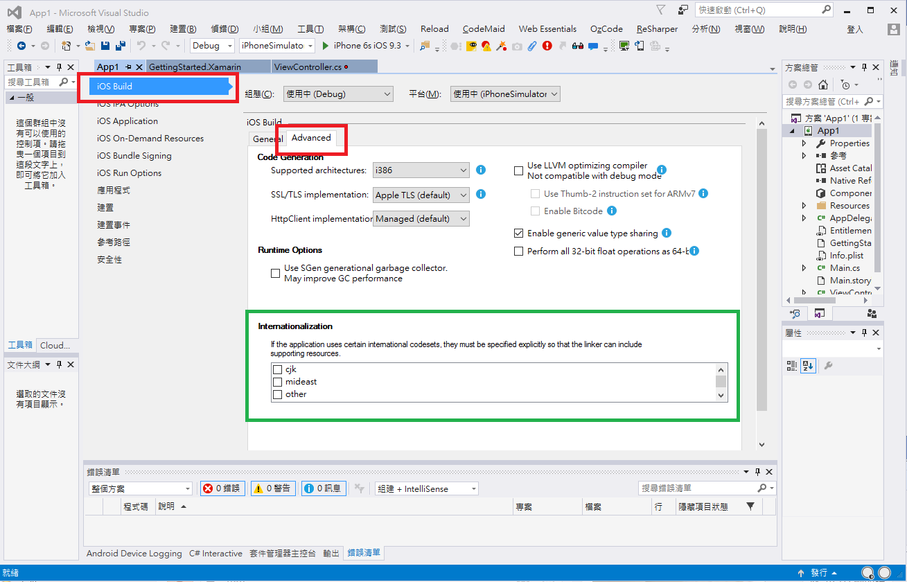
Task: Click the blue speech bubble toolbar icon
Action: click(593, 46)
